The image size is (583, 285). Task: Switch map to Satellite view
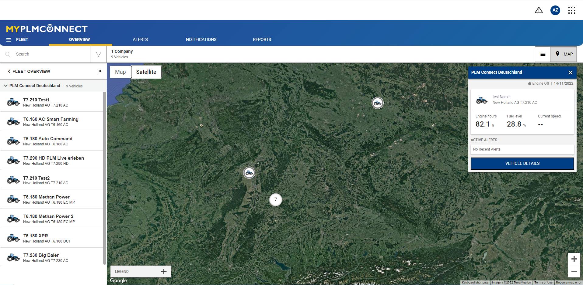[x=146, y=72]
